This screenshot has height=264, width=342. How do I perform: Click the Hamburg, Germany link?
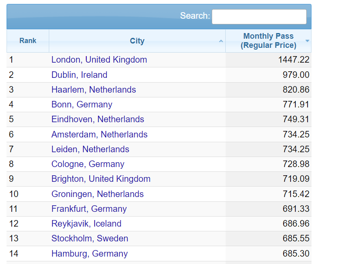(x=89, y=254)
